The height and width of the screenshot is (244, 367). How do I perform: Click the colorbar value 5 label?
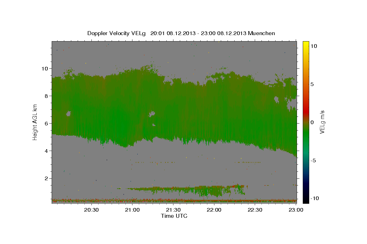(312, 84)
